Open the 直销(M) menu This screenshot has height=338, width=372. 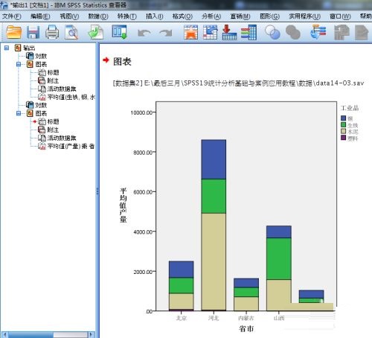pyautogui.click(x=240, y=16)
